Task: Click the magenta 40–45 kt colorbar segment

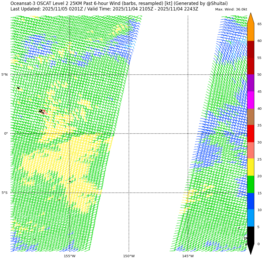Action: pyautogui.click(x=251, y=100)
